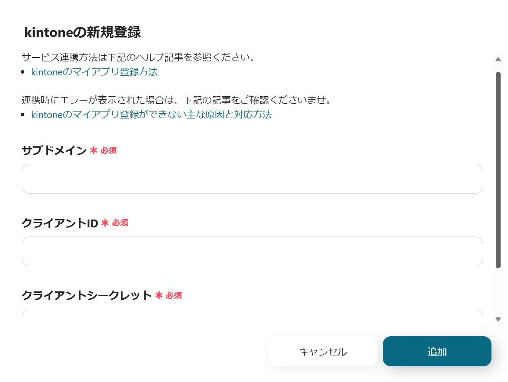Screen dimensions: 508x382
Task: Click the クライアントID field label
Action: pyautogui.click(x=60, y=223)
